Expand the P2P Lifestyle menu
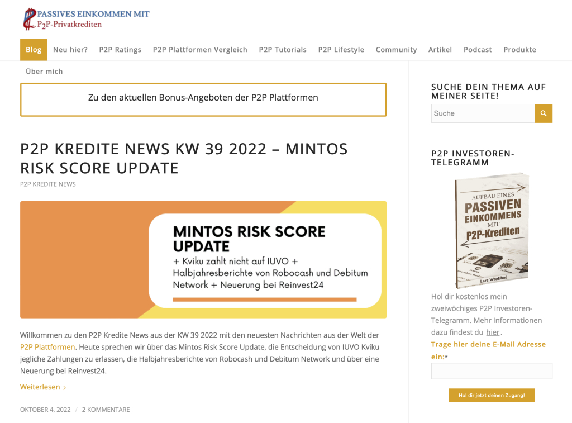Viewport: 572px width, 423px height. [341, 50]
